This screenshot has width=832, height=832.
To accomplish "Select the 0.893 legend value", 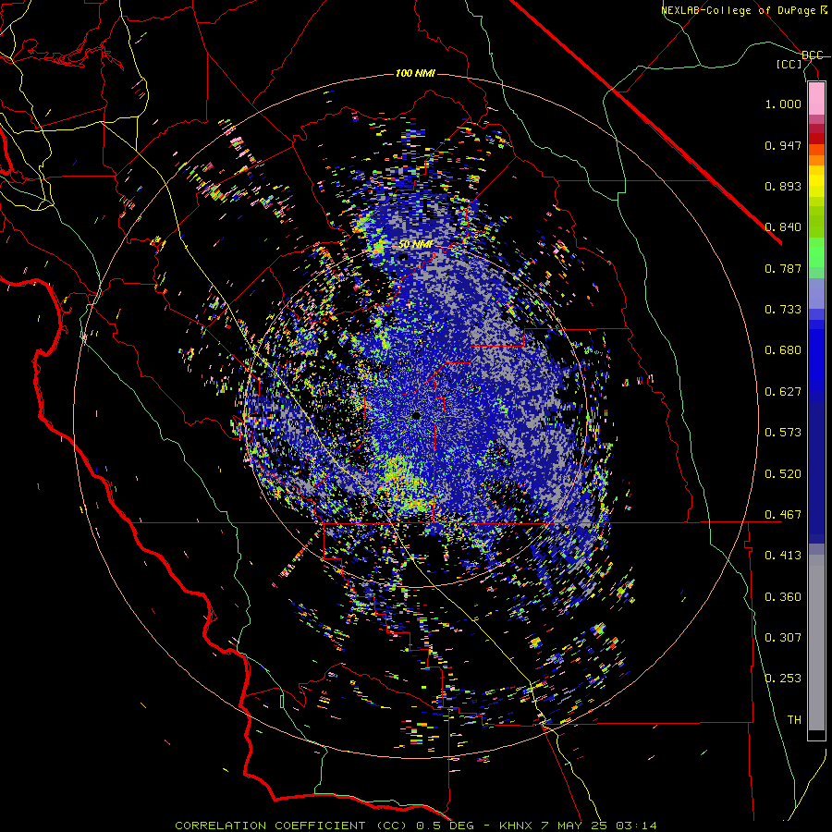I will pyautogui.click(x=783, y=186).
